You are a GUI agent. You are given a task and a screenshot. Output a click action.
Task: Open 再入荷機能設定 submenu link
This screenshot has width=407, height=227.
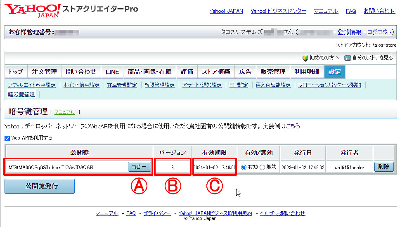click(x=273, y=85)
